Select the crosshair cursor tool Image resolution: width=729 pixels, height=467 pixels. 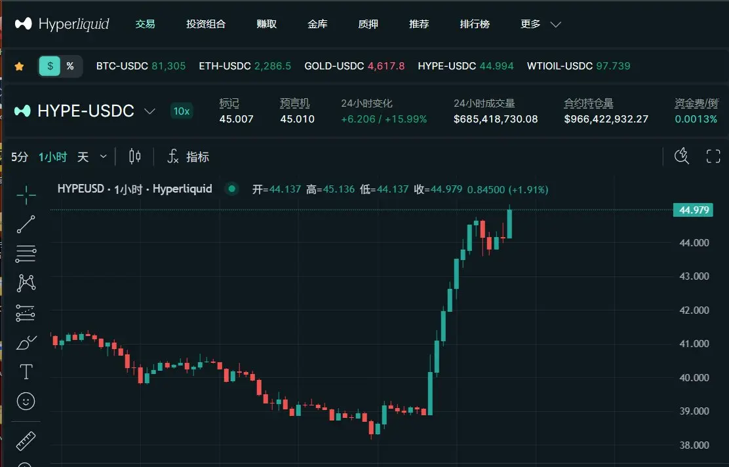(x=26, y=195)
